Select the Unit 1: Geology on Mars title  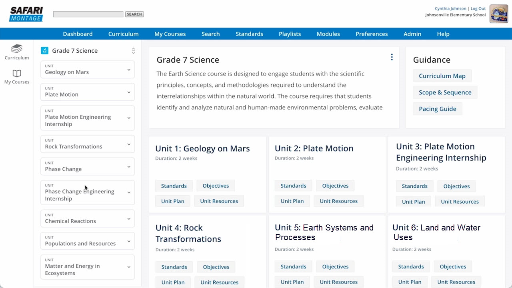[202, 149]
